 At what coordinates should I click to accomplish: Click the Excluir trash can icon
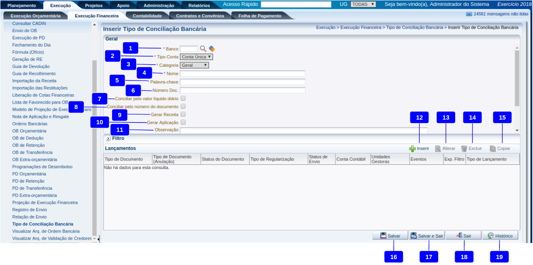(464, 149)
